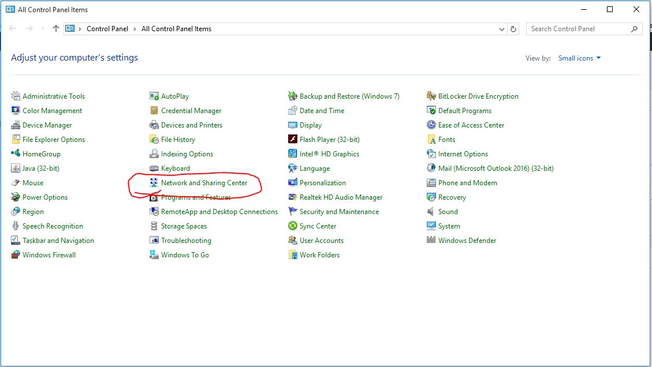Go up one level with the arrow
Viewport: 652px width, 367px height.
tap(56, 28)
